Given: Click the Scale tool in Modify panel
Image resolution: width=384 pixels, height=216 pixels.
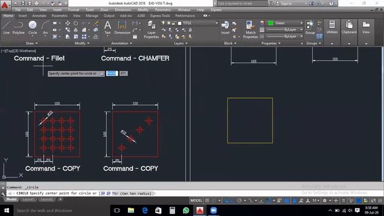Looking at the screenshot, I should coord(76,37).
